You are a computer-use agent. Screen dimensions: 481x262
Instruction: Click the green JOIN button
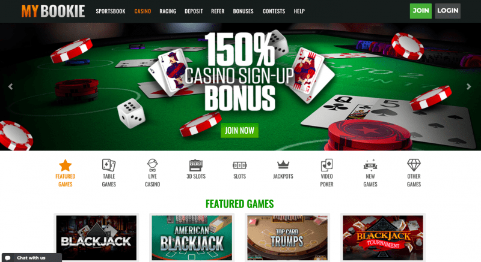click(x=420, y=11)
